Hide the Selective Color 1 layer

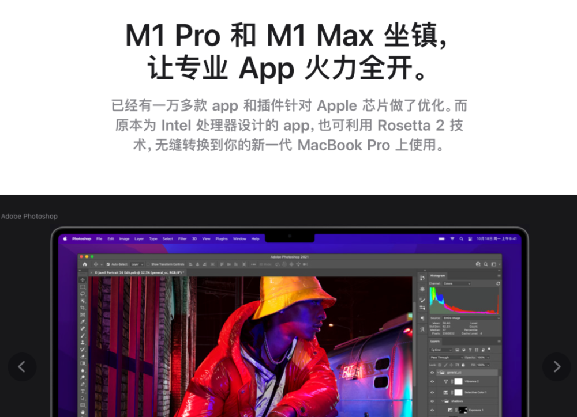(432, 392)
